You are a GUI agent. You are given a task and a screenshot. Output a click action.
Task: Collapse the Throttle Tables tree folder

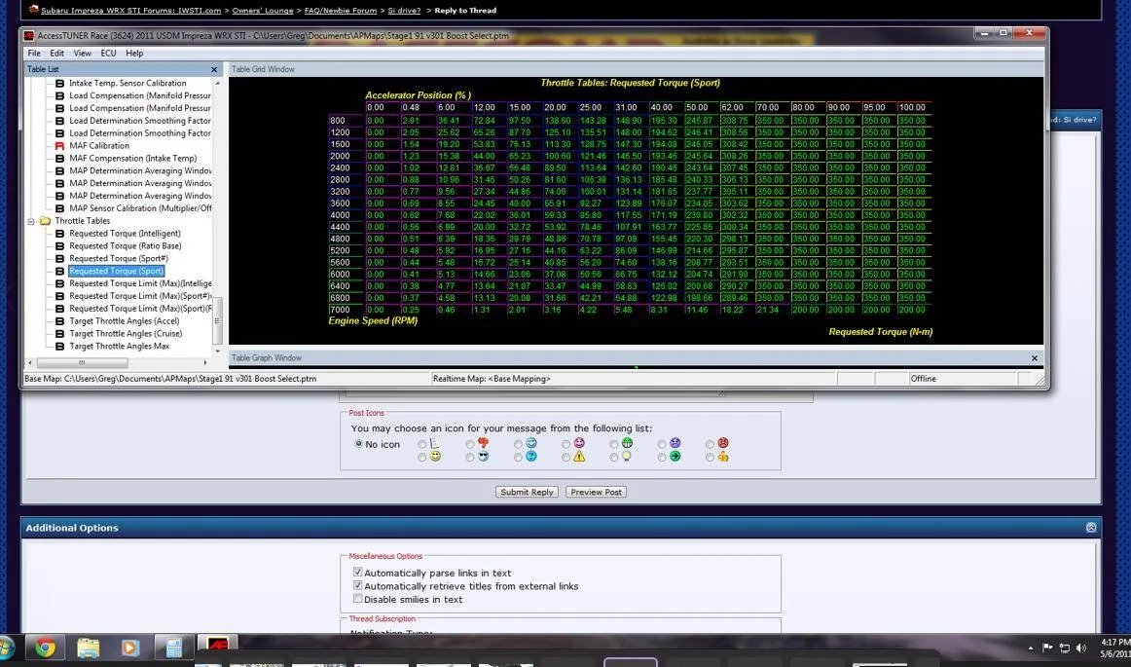coord(31,222)
